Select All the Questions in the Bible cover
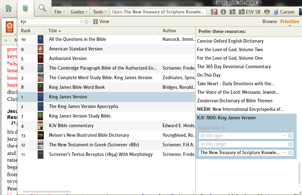 pyautogui.click(x=41, y=39)
